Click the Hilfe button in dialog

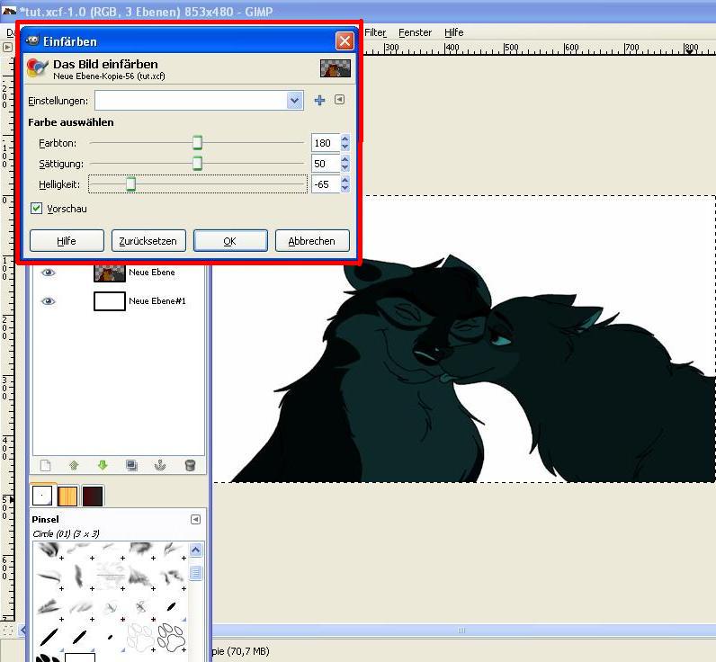click(67, 240)
